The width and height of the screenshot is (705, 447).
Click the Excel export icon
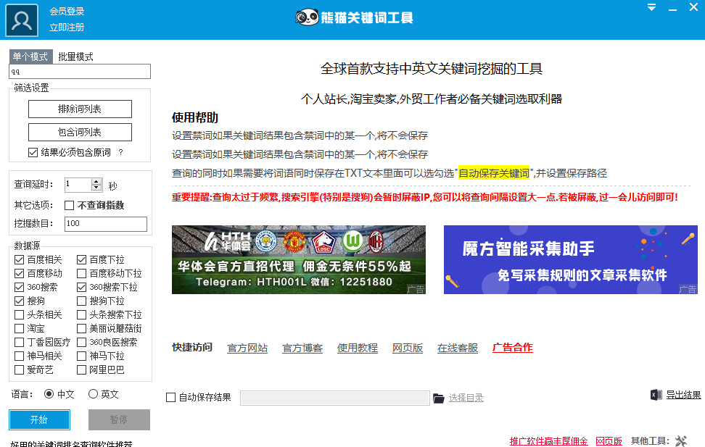(x=656, y=395)
